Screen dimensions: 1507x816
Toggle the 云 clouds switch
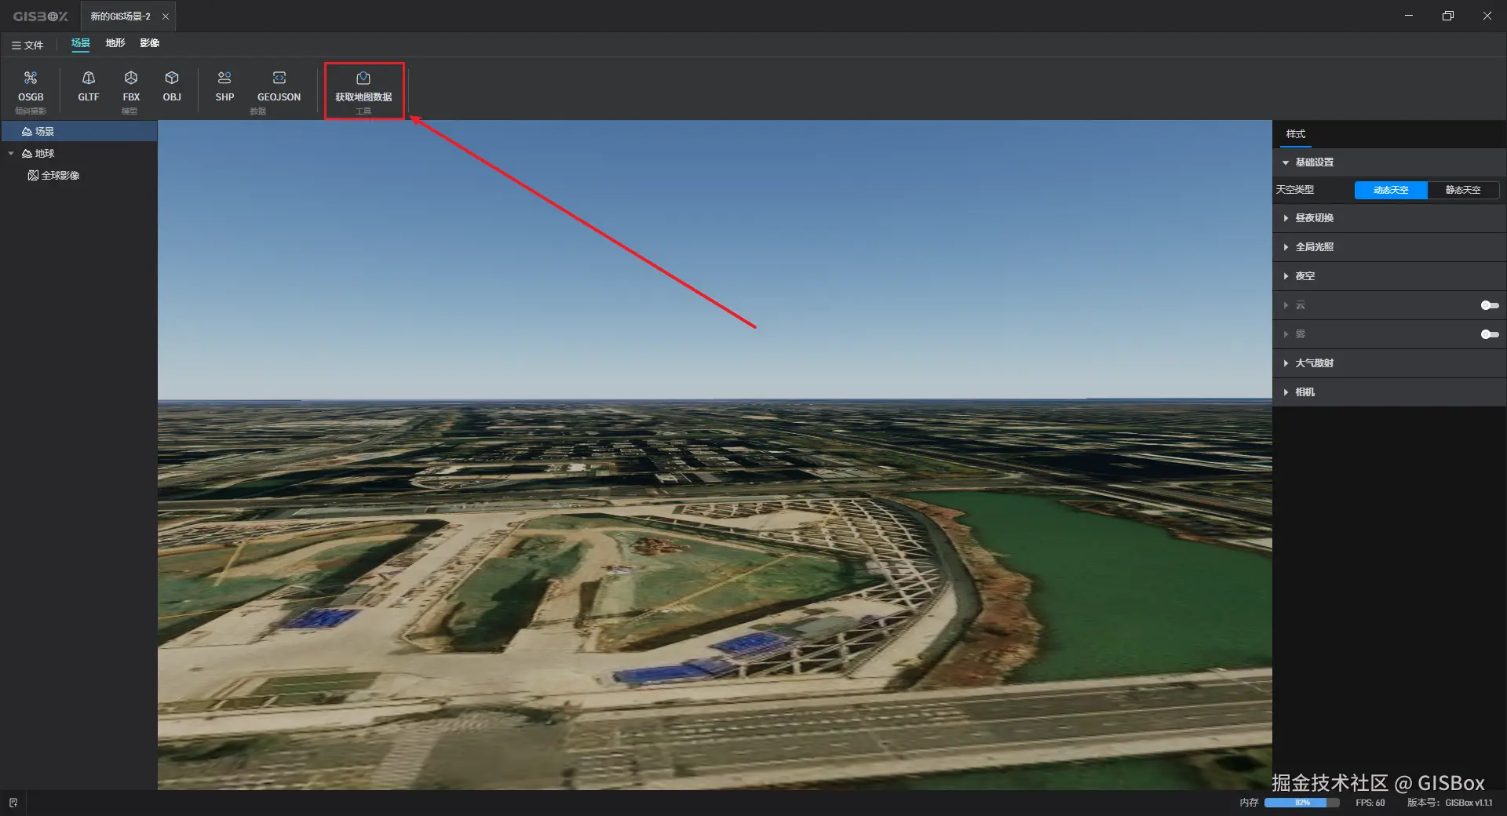point(1489,305)
